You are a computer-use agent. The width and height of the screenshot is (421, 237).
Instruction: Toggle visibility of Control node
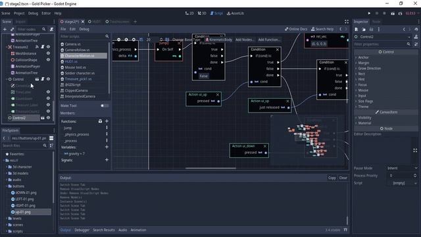tap(48, 79)
